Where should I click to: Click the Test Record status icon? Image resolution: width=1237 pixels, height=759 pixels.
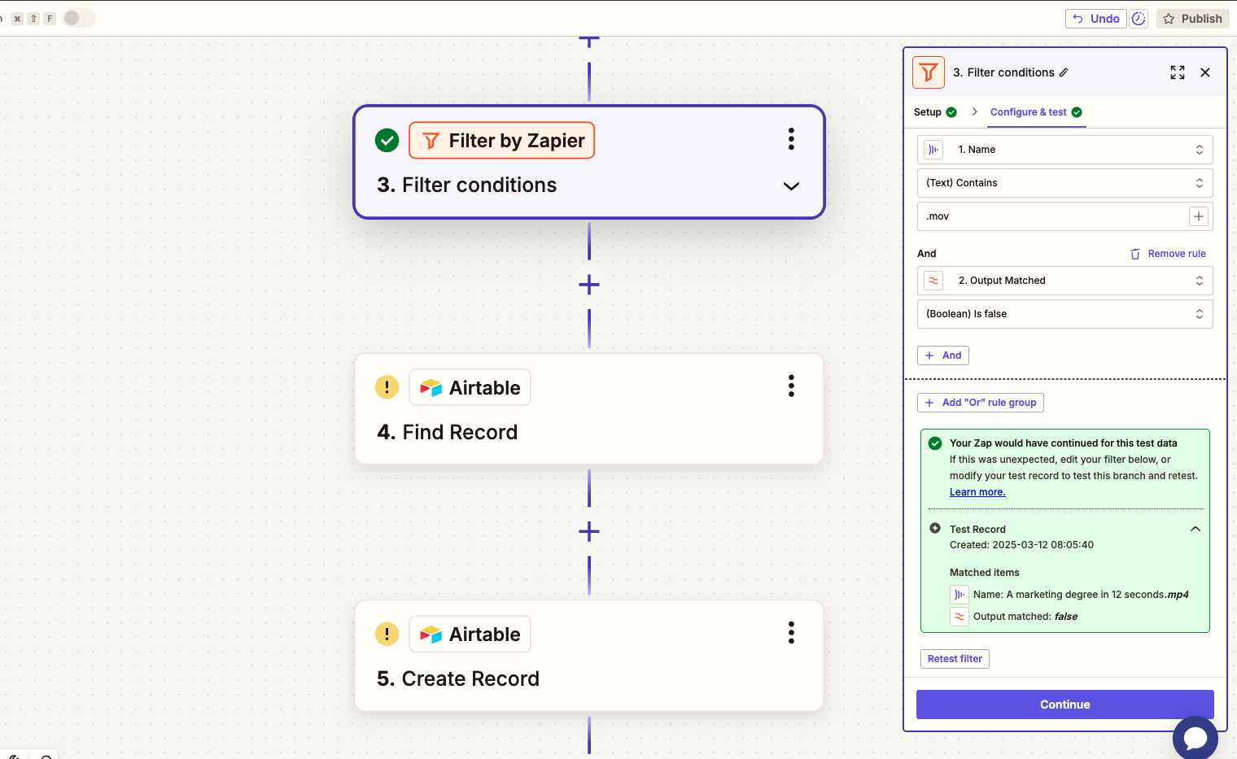pos(935,528)
